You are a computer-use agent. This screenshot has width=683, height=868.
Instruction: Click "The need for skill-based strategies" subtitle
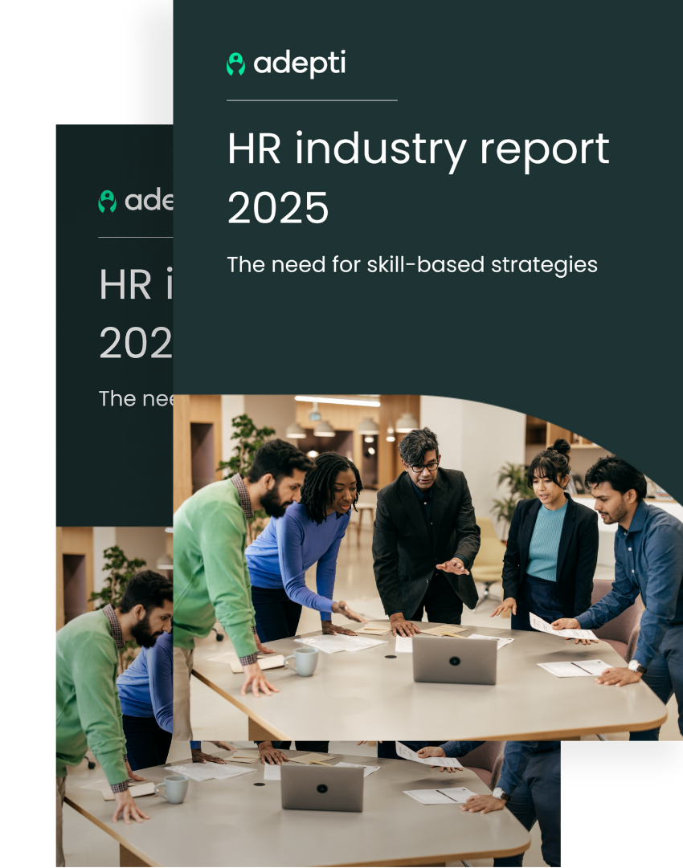tap(412, 265)
